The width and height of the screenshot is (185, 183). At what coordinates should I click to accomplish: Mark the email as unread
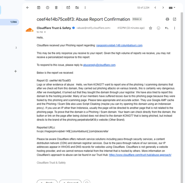(68, 7)
